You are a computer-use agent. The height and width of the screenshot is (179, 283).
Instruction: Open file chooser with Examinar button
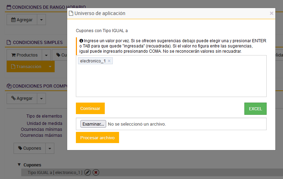pyautogui.click(x=93, y=124)
